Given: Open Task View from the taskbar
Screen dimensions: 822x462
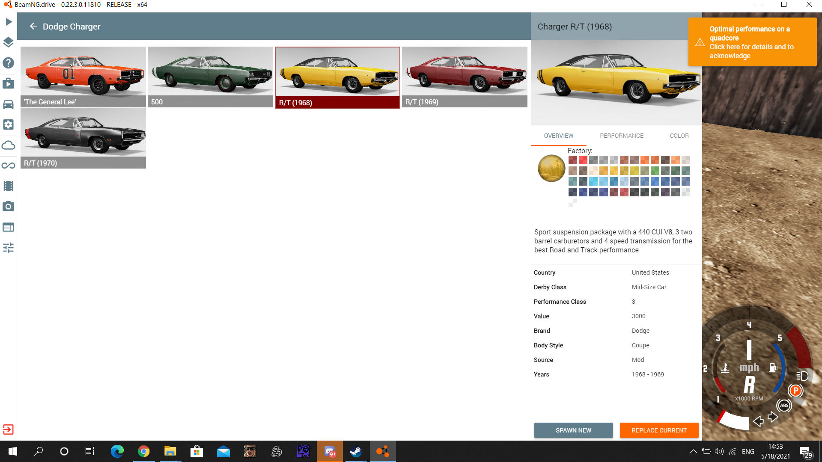Looking at the screenshot, I should [x=90, y=451].
